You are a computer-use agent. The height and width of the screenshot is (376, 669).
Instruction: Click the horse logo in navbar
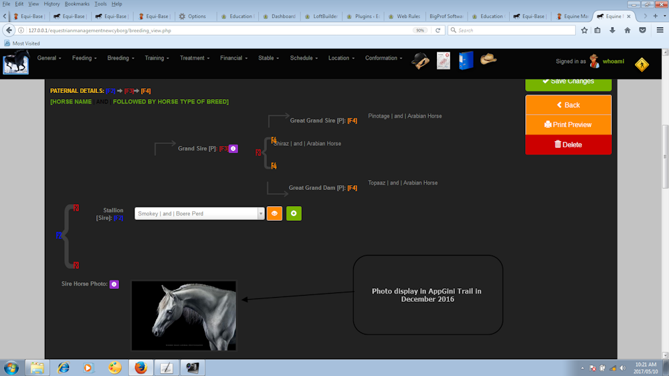16,62
